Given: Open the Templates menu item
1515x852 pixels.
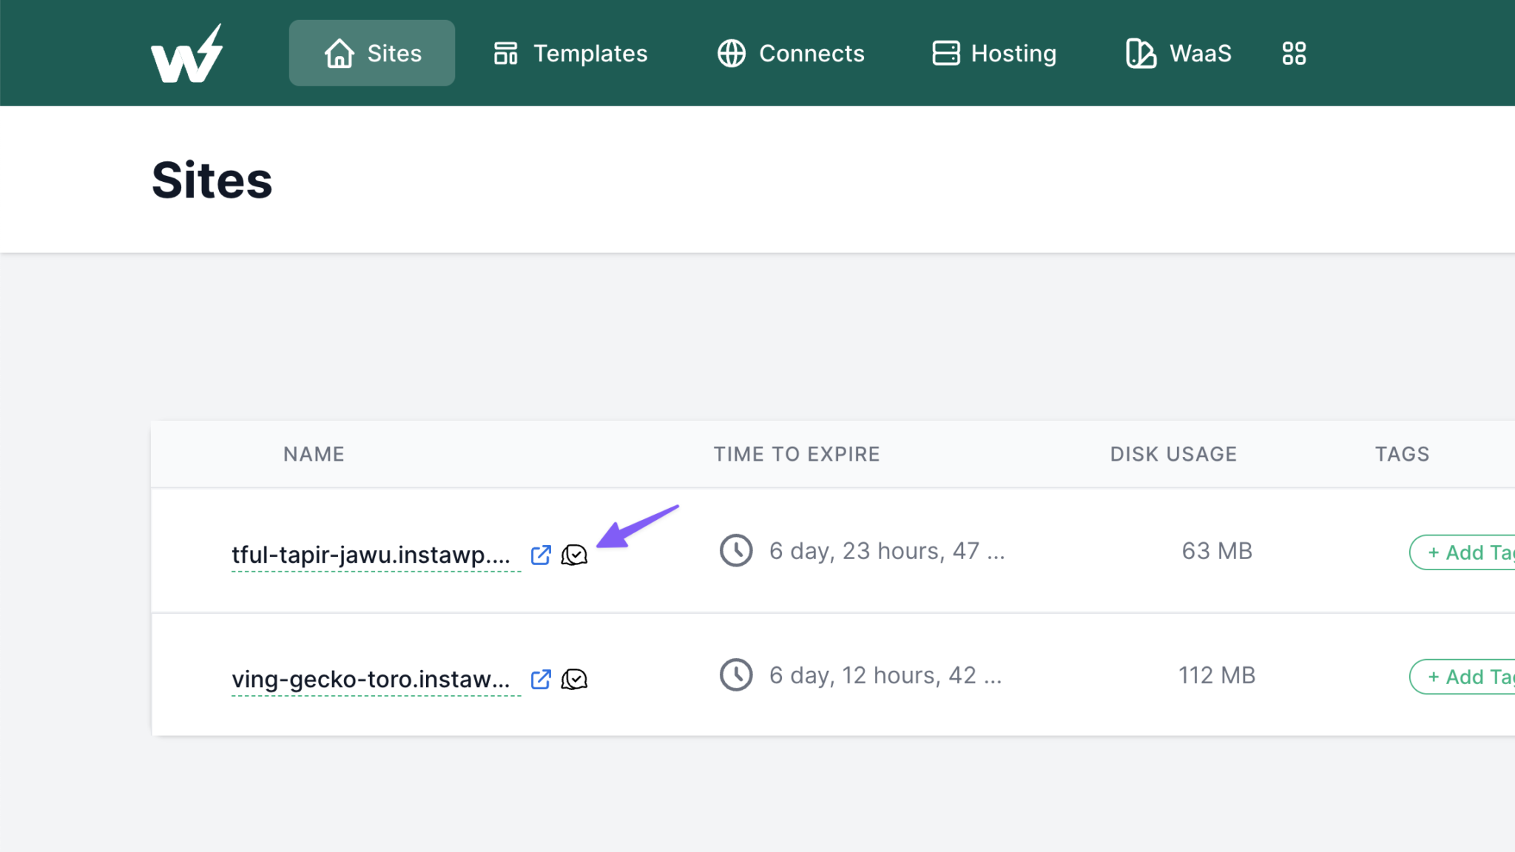Looking at the screenshot, I should click(x=570, y=53).
